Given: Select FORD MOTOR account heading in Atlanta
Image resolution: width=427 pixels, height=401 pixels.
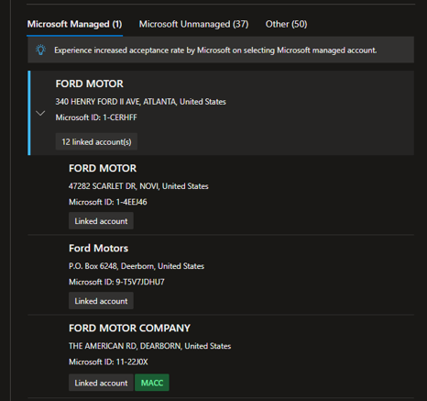Looking at the screenshot, I should (x=89, y=84).
